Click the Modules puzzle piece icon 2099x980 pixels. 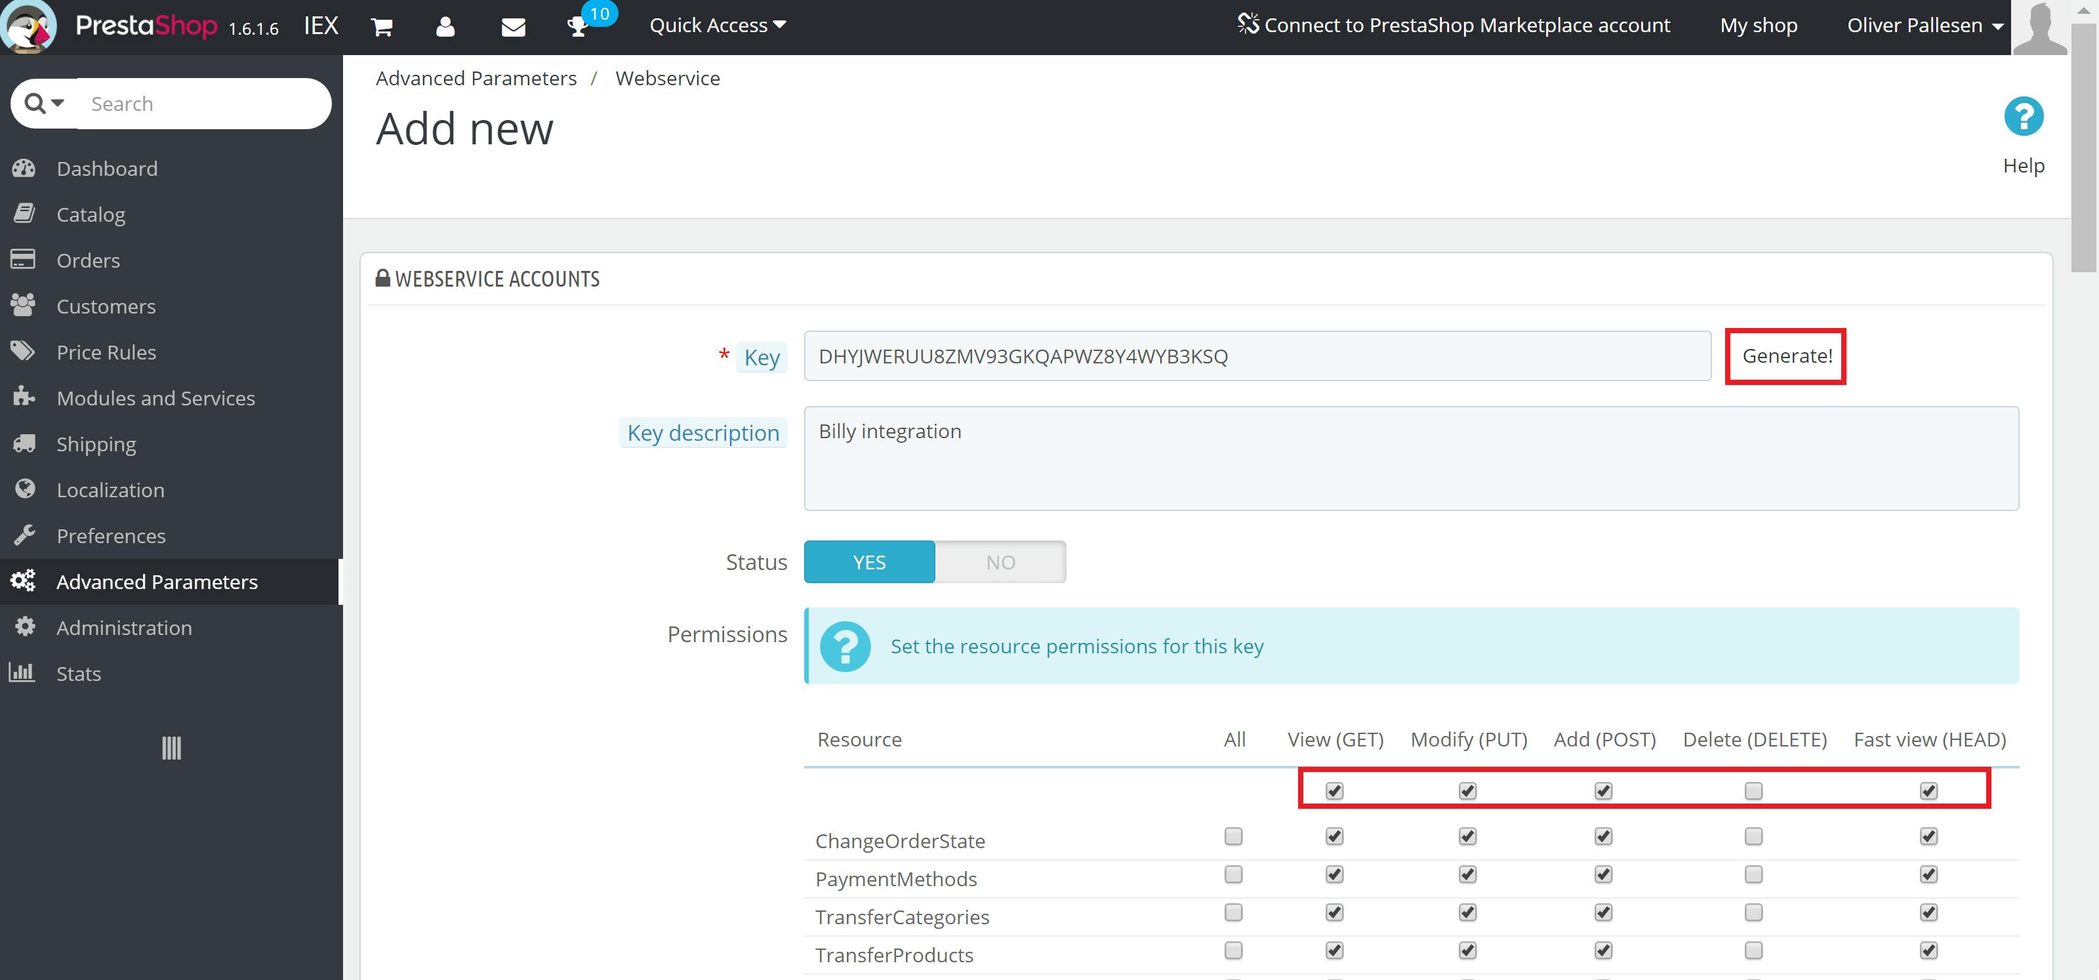[24, 397]
